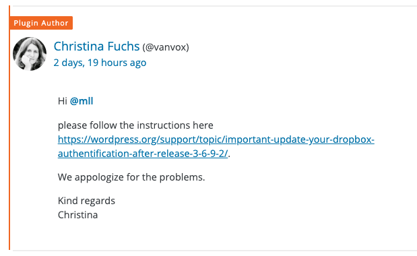This screenshot has height=256, width=417.
Task: Click Christina Fuchs's avatar photo
Action: click(x=30, y=54)
